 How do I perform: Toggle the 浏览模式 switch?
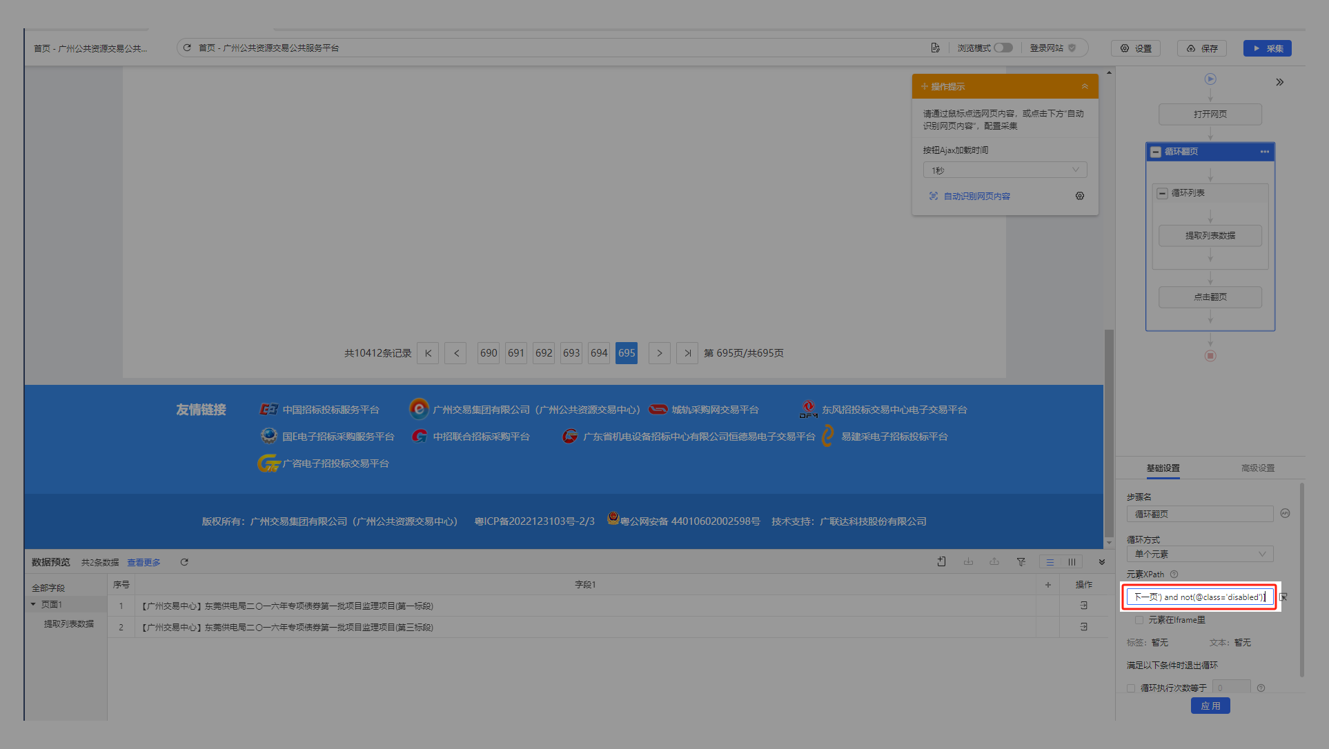(x=1003, y=48)
